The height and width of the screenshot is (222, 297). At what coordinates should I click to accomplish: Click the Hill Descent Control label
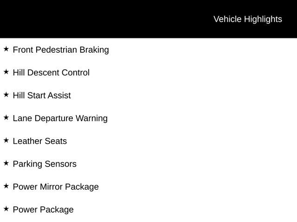[51, 73]
